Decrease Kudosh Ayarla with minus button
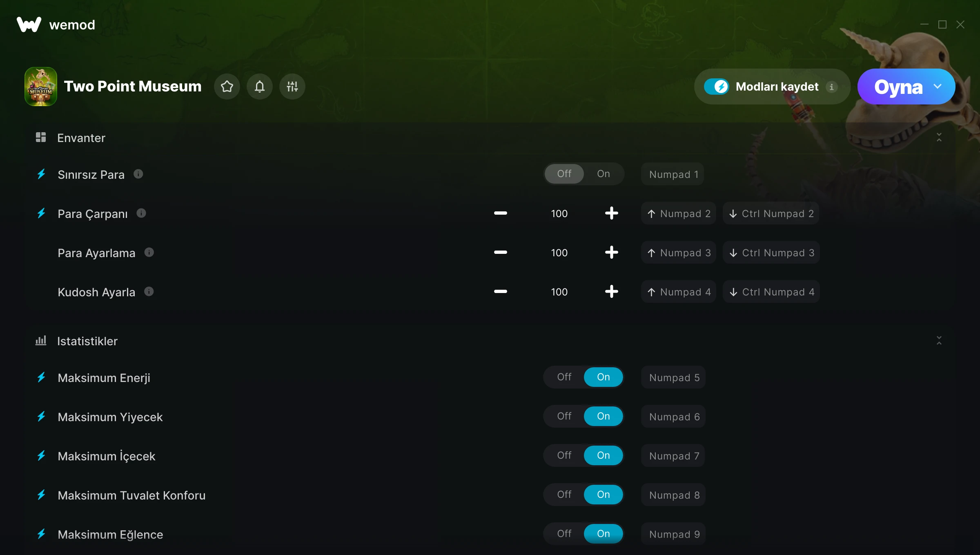Viewport: 980px width, 555px height. (501, 292)
